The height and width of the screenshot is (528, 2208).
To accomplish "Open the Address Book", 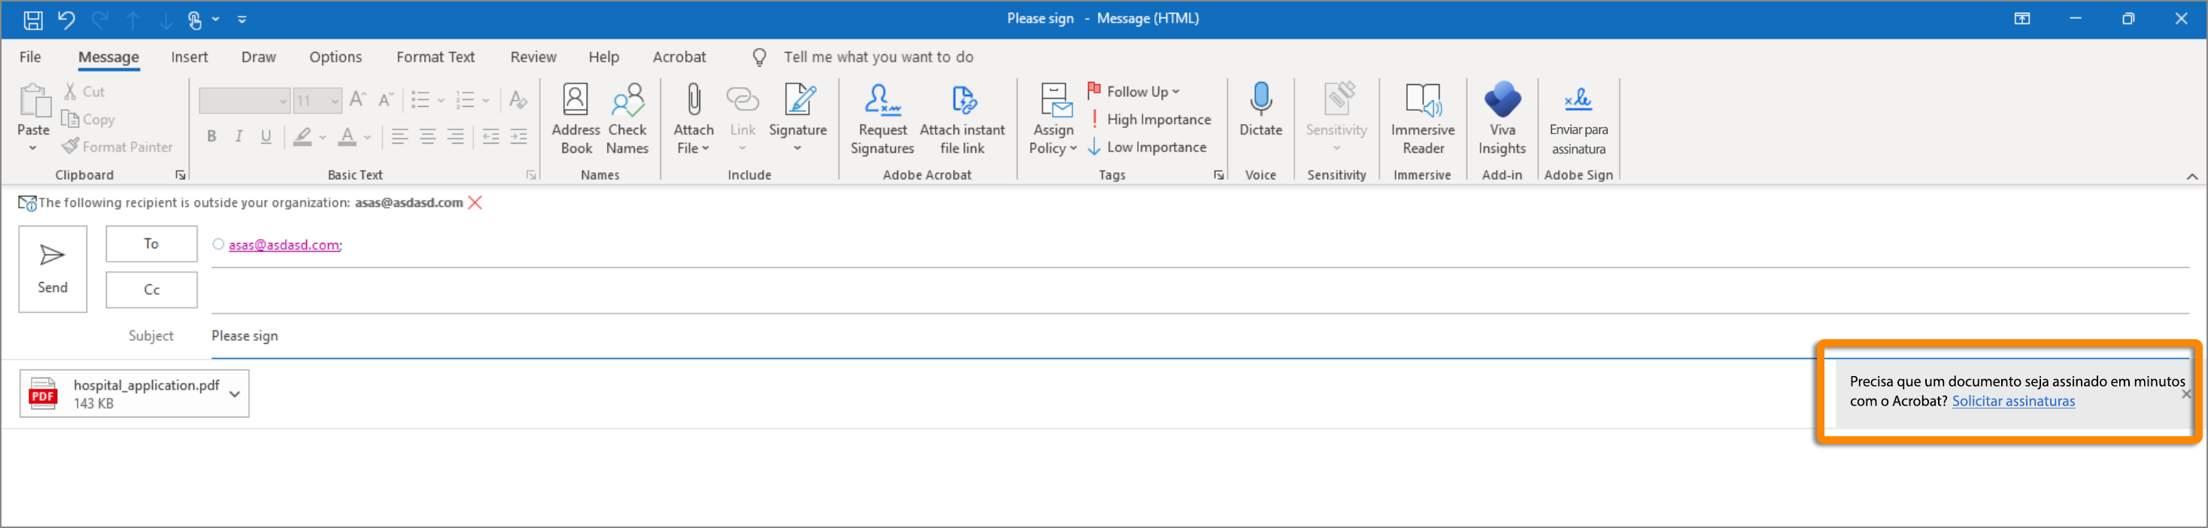I will pos(575,118).
